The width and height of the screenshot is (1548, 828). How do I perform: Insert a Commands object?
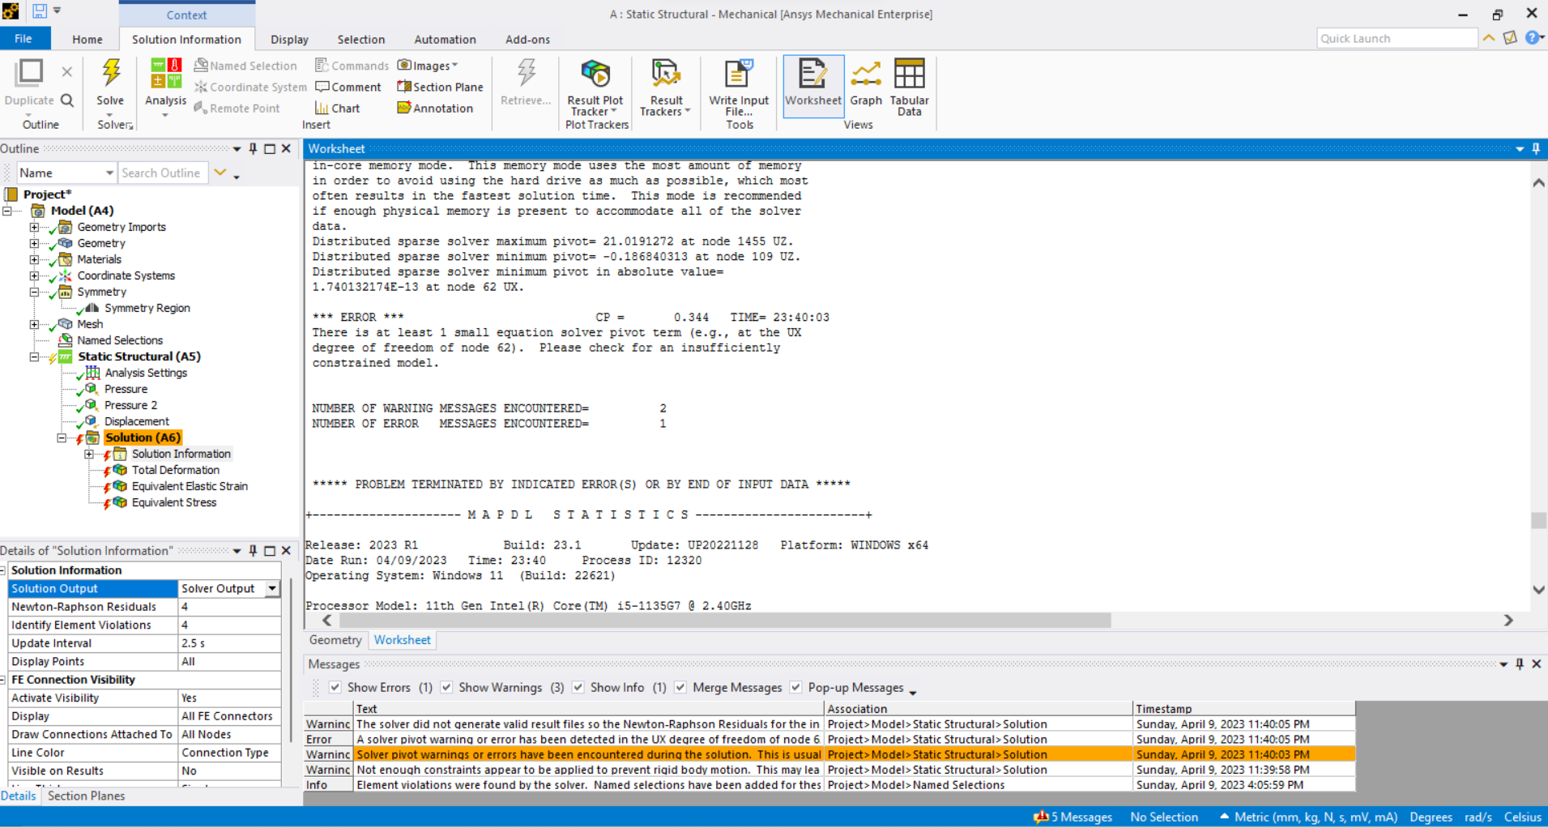(352, 66)
